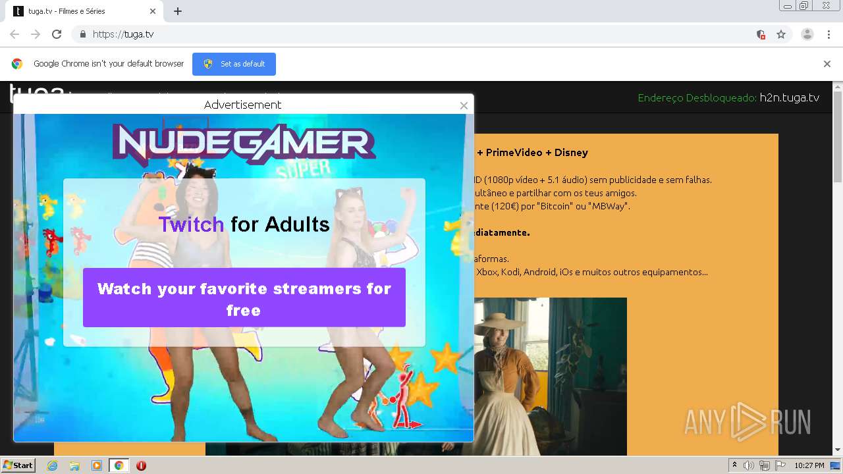The width and height of the screenshot is (843, 474).
Task: Open File Explorer from the taskbar
Action: point(74,465)
